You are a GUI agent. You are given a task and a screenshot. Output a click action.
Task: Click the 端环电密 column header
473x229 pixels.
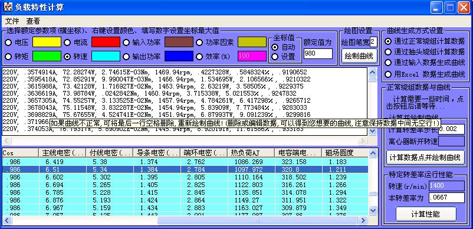pyautogui.click(x=204, y=153)
